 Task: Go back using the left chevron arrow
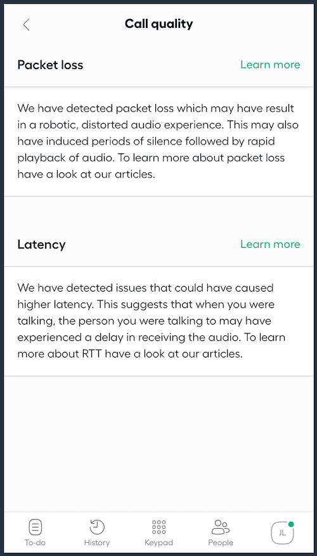coord(26,25)
